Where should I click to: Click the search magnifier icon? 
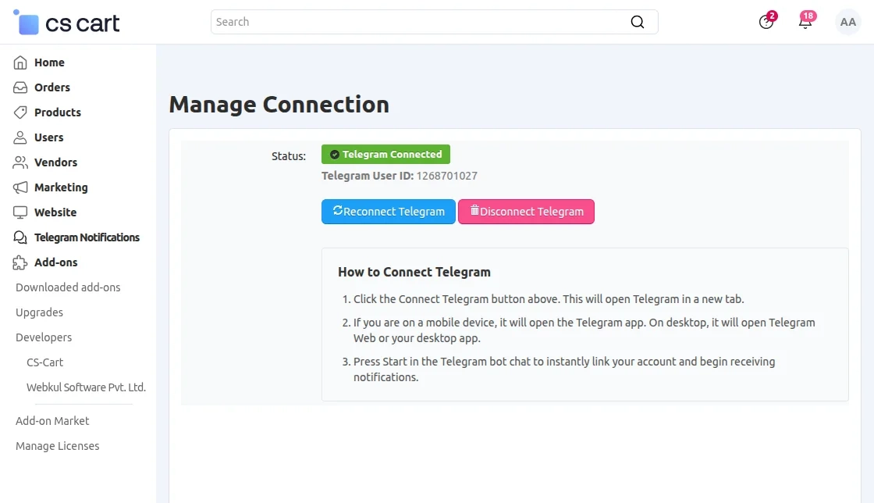coord(637,22)
